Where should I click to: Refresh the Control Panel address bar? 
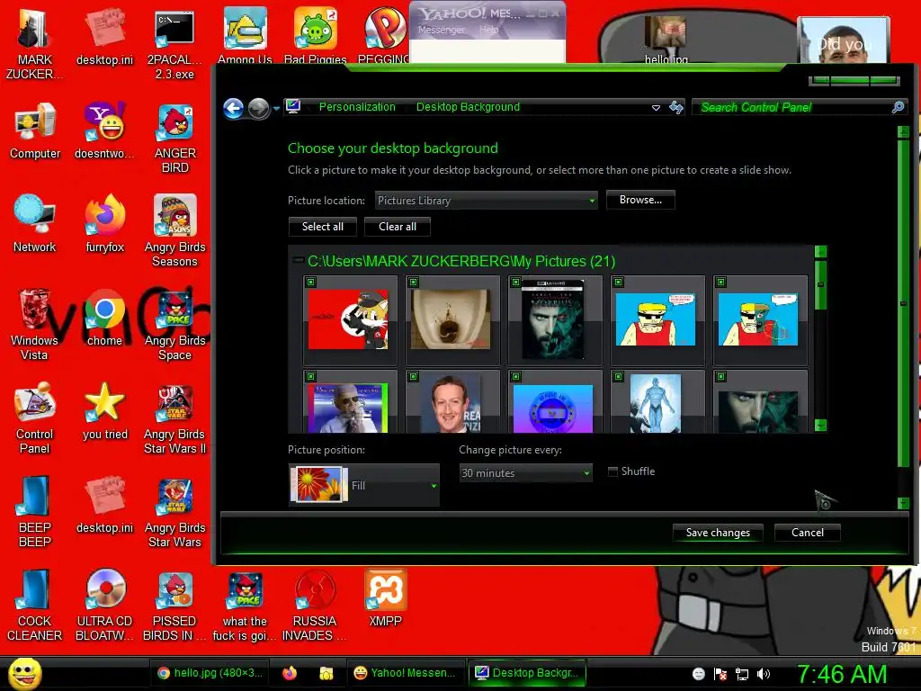[676, 108]
